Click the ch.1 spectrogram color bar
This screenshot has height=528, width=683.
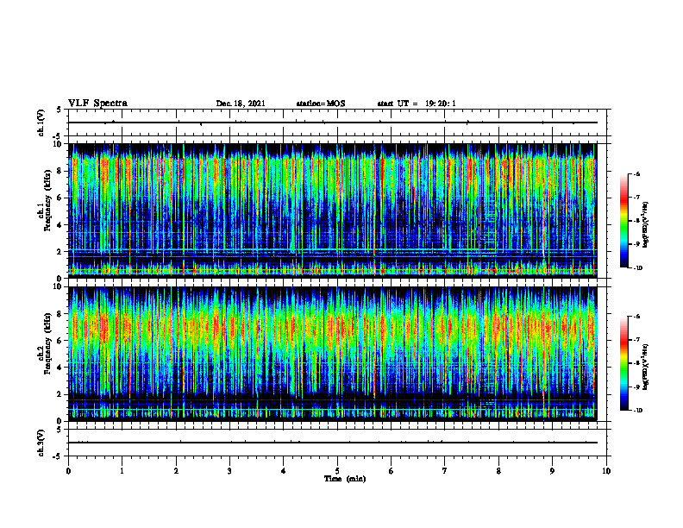[x=623, y=221]
